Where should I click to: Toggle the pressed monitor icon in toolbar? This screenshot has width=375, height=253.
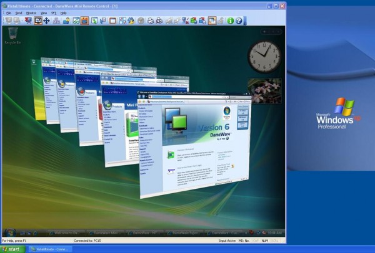click(37, 21)
